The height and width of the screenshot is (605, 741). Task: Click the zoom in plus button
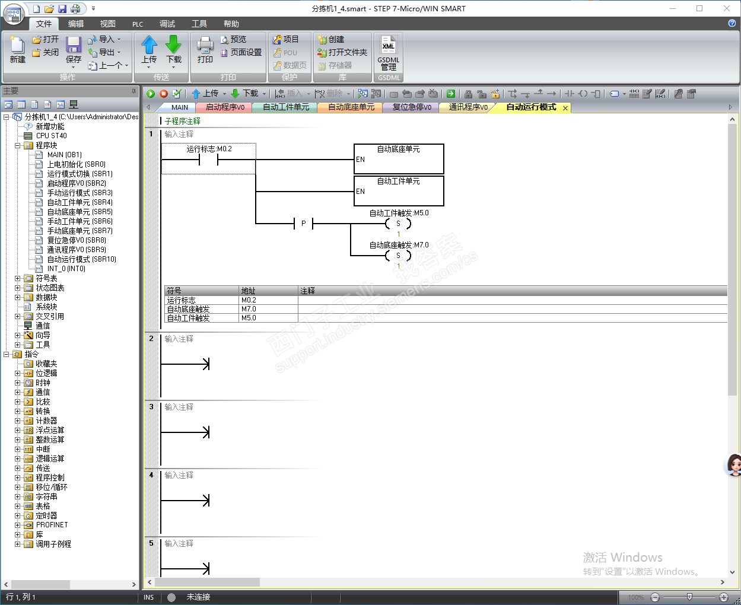724,597
